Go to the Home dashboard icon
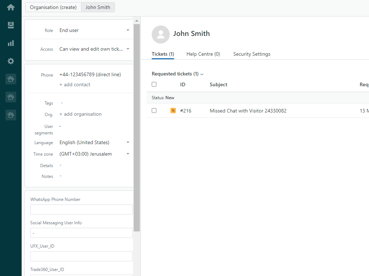This screenshot has height=276, width=369. pyautogui.click(x=11, y=7)
